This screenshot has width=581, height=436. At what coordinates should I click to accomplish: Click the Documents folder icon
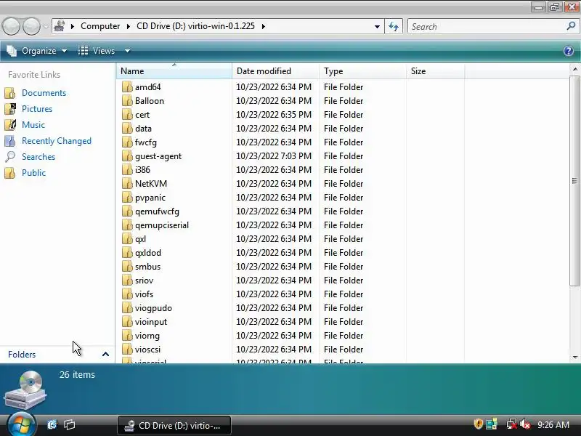[x=10, y=93]
